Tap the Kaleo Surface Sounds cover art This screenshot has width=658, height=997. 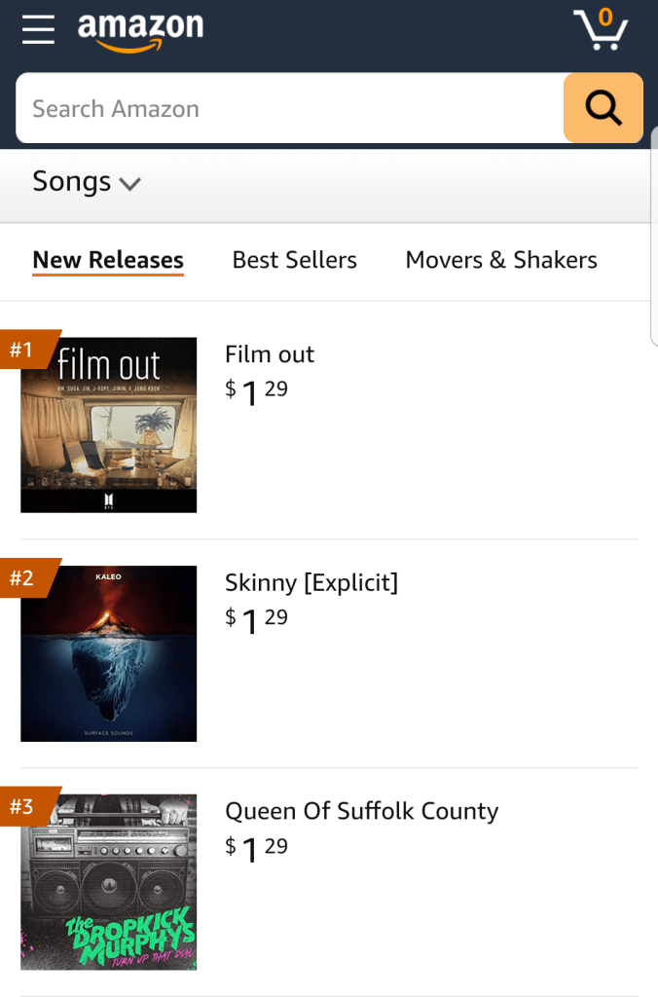pyautogui.click(x=109, y=653)
